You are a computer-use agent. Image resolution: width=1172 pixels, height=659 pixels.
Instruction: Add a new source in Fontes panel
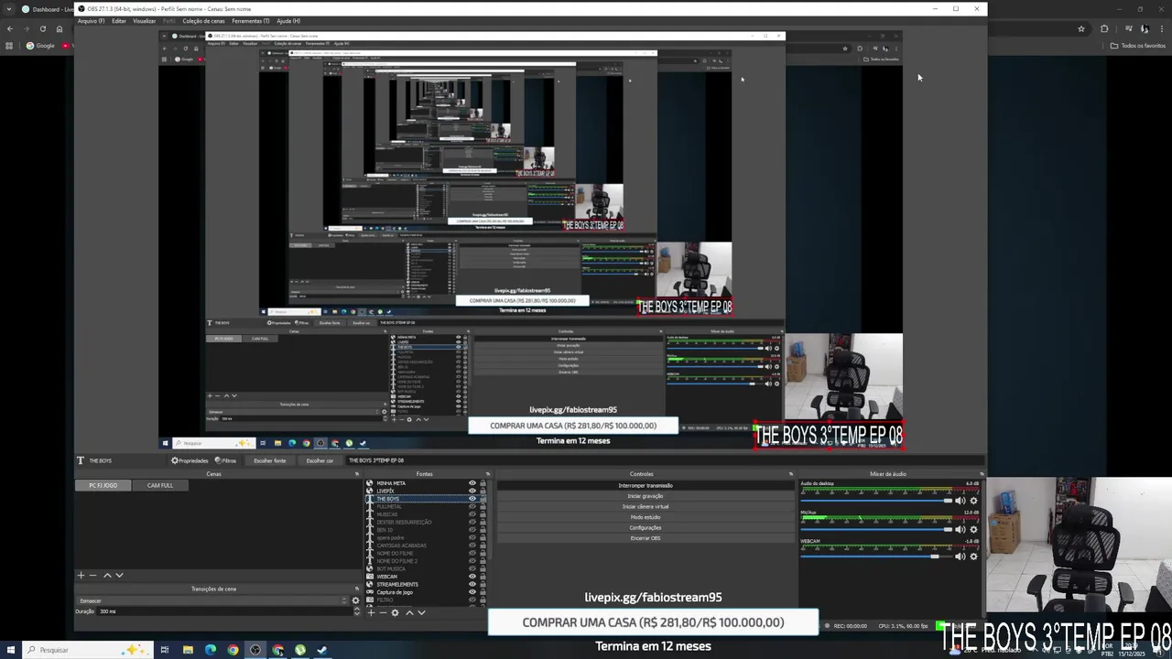pos(371,612)
